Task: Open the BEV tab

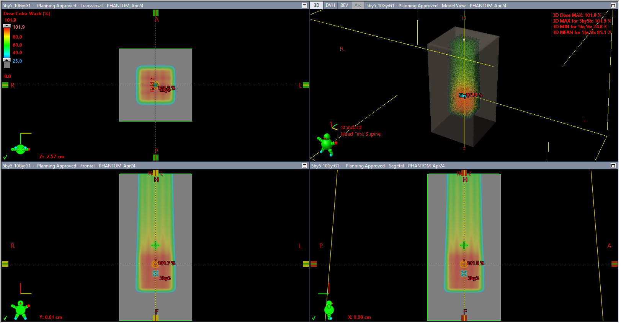Action: point(344,5)
